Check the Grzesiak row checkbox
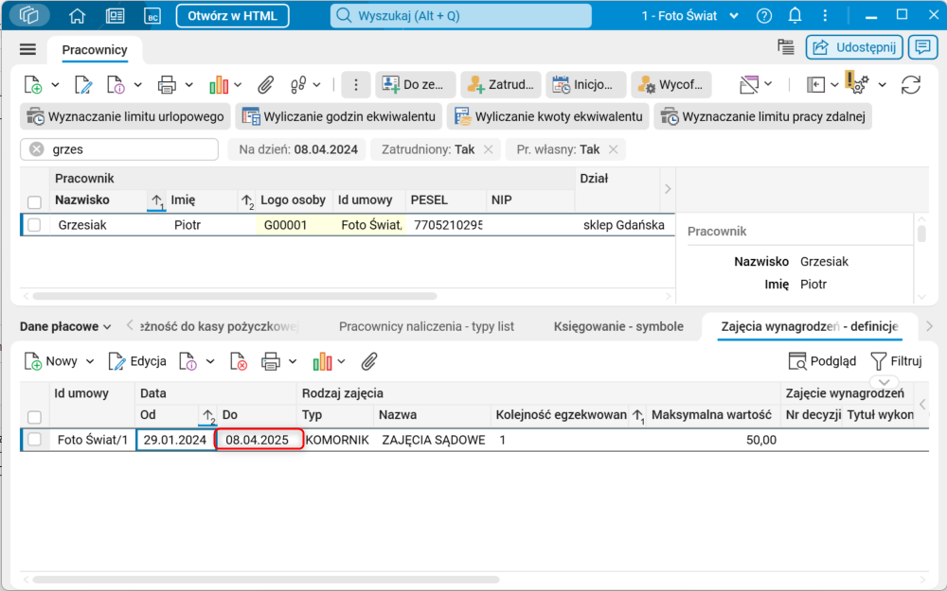947x591 pixels. coord(34,225)
